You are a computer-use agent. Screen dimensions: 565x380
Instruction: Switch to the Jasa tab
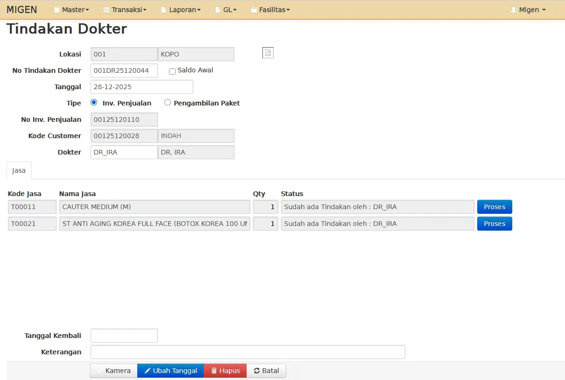tap(19, 170)
